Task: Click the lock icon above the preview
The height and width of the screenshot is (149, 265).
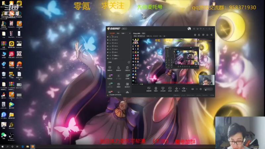Action: point(199,35)
